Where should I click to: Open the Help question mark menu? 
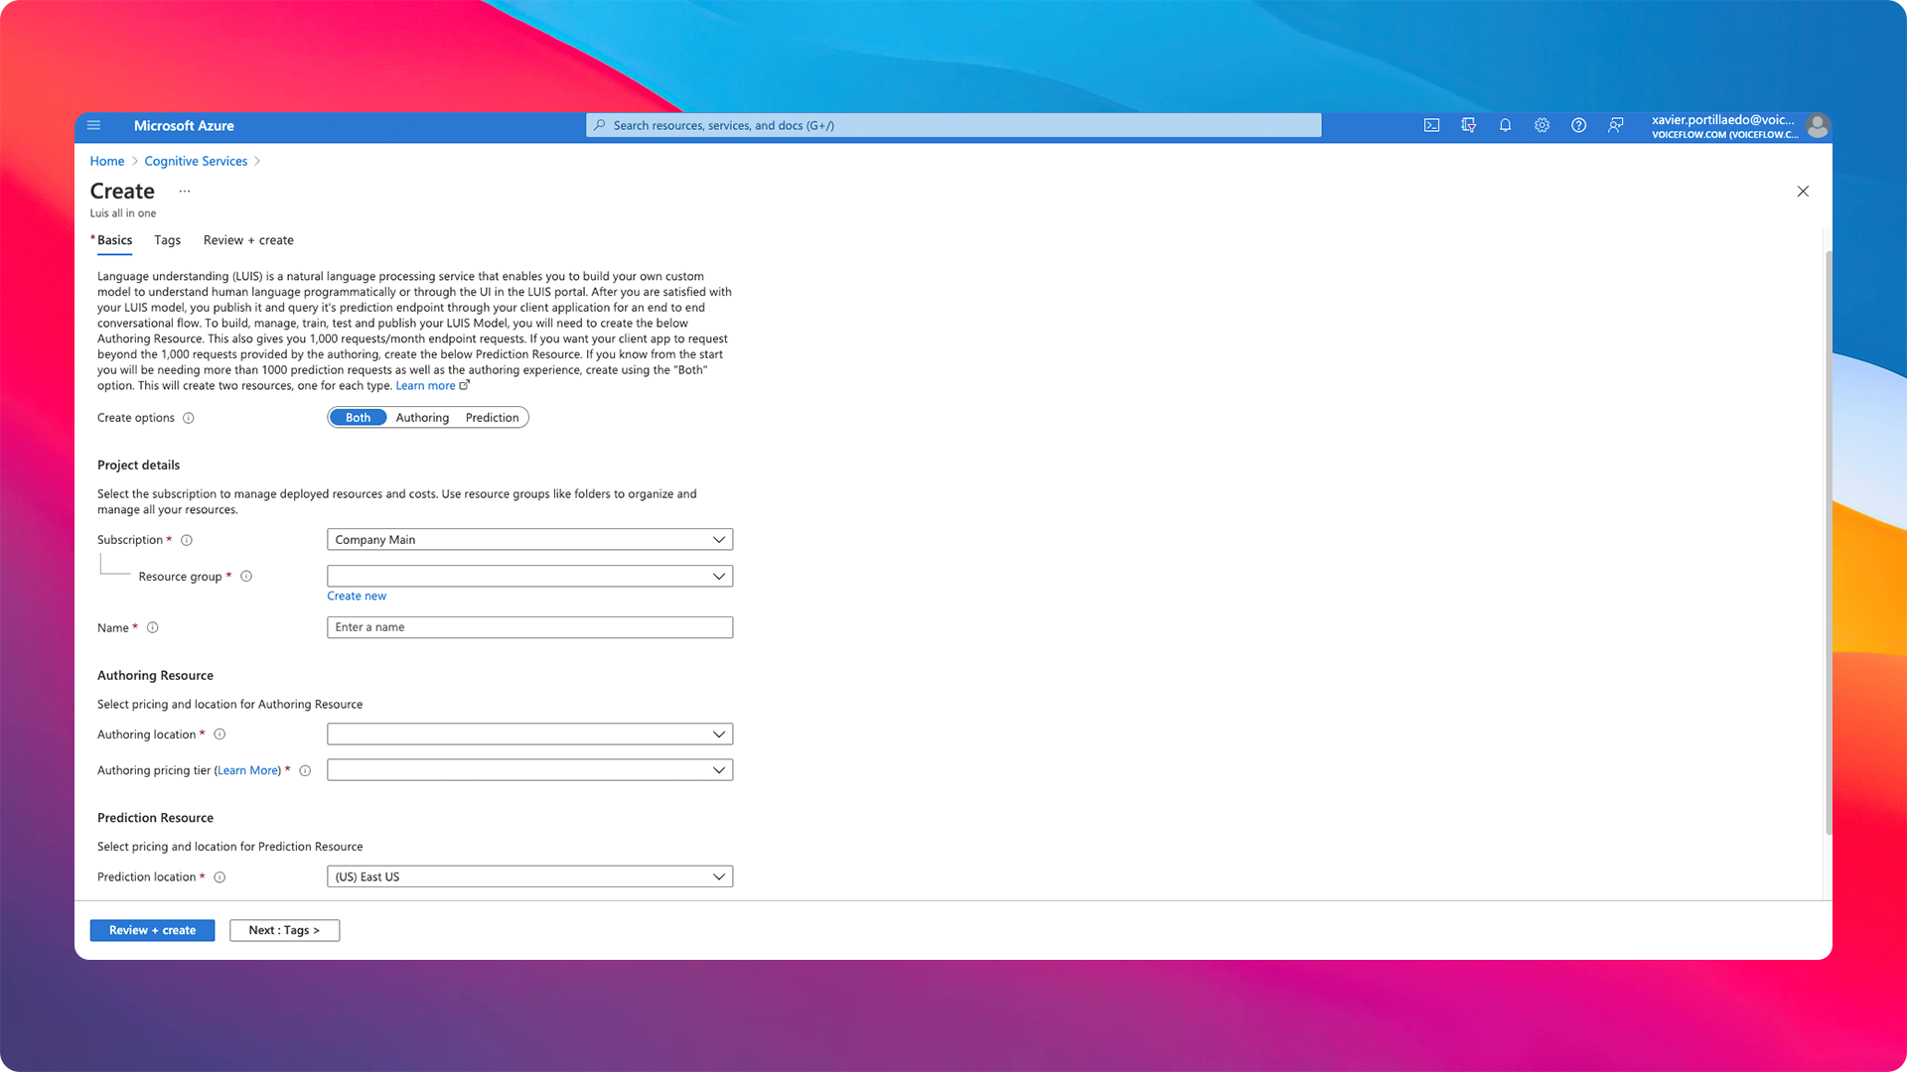tap(1578, 125)
